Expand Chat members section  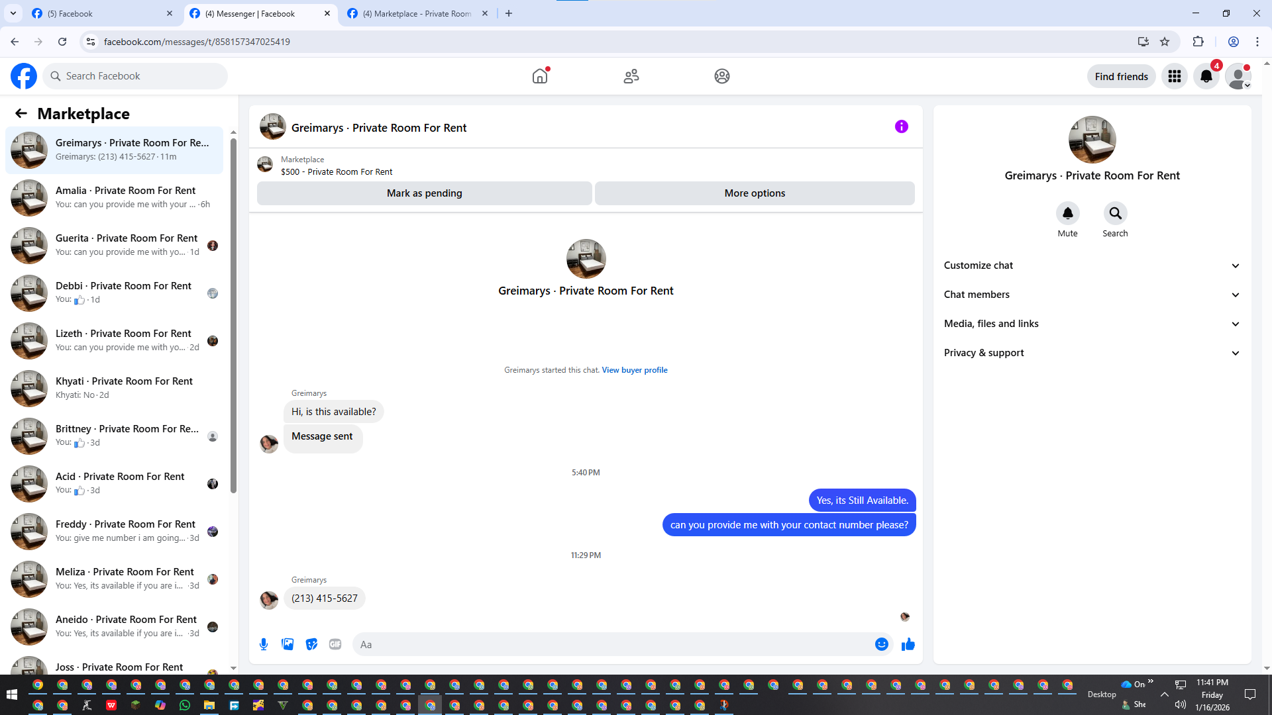point(1091,295)
